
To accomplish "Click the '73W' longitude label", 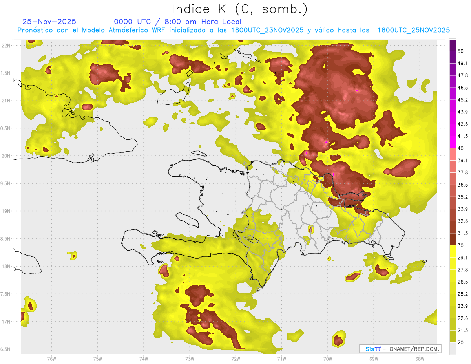I will (190, 359).
